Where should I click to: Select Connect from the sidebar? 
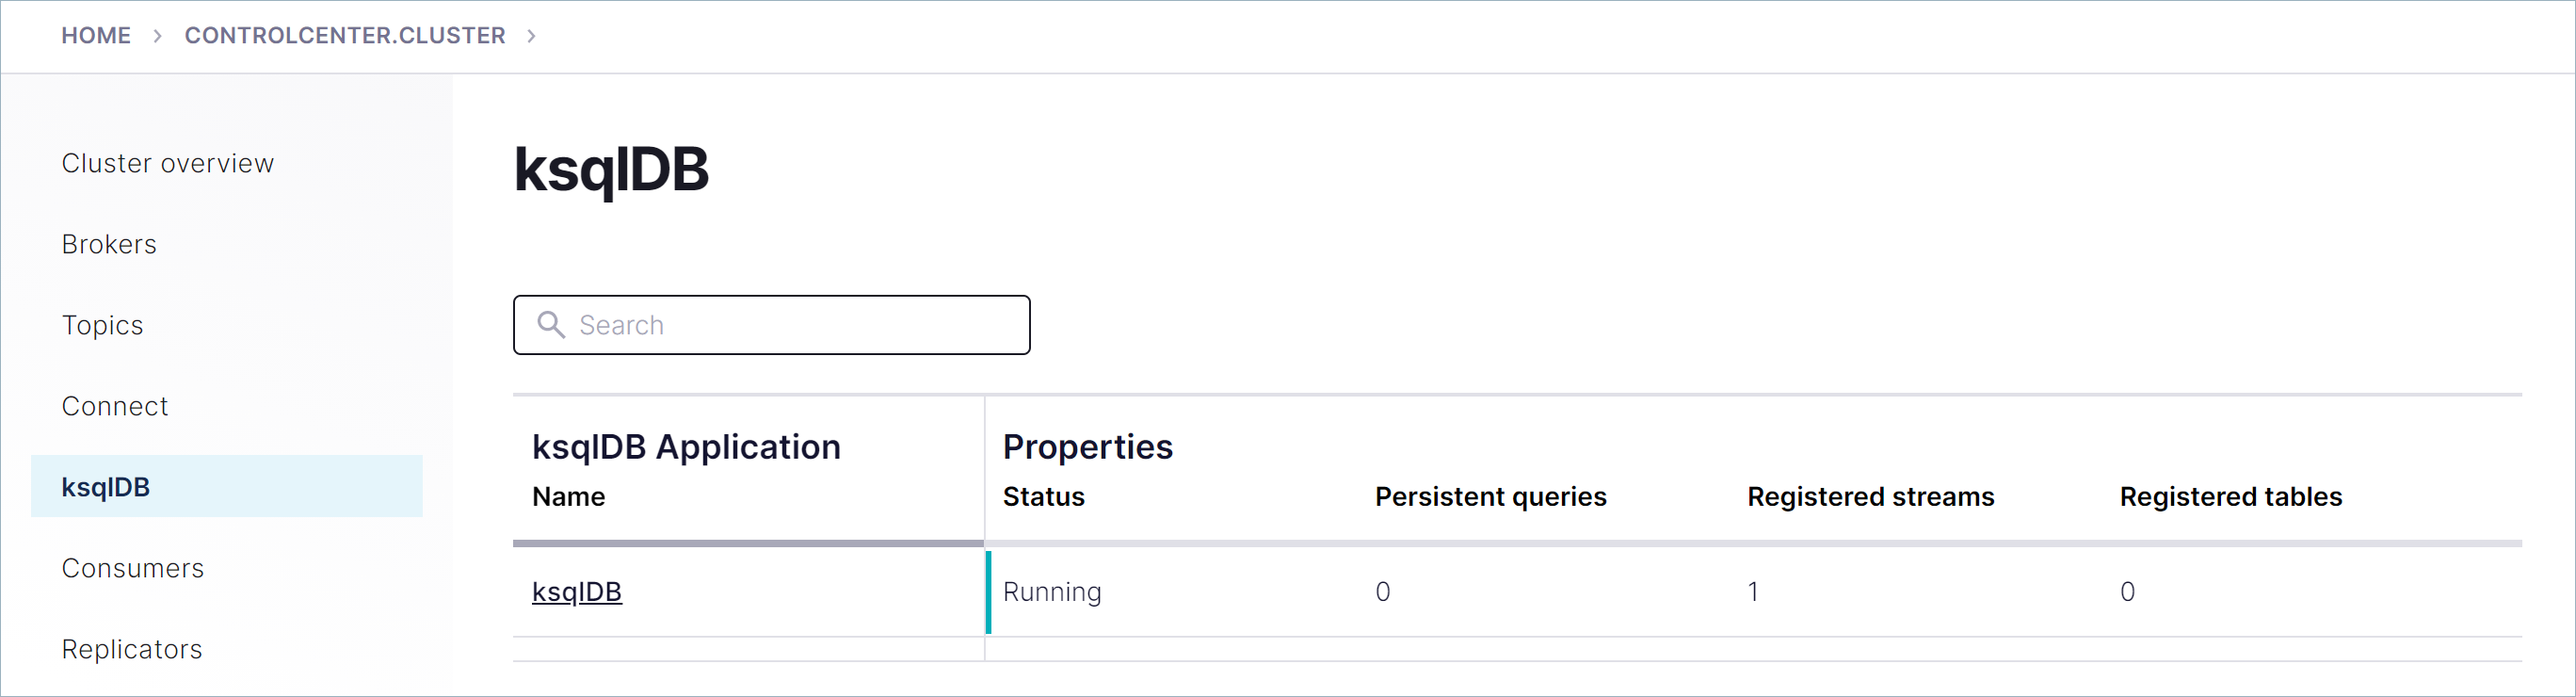tap(115, 406)
